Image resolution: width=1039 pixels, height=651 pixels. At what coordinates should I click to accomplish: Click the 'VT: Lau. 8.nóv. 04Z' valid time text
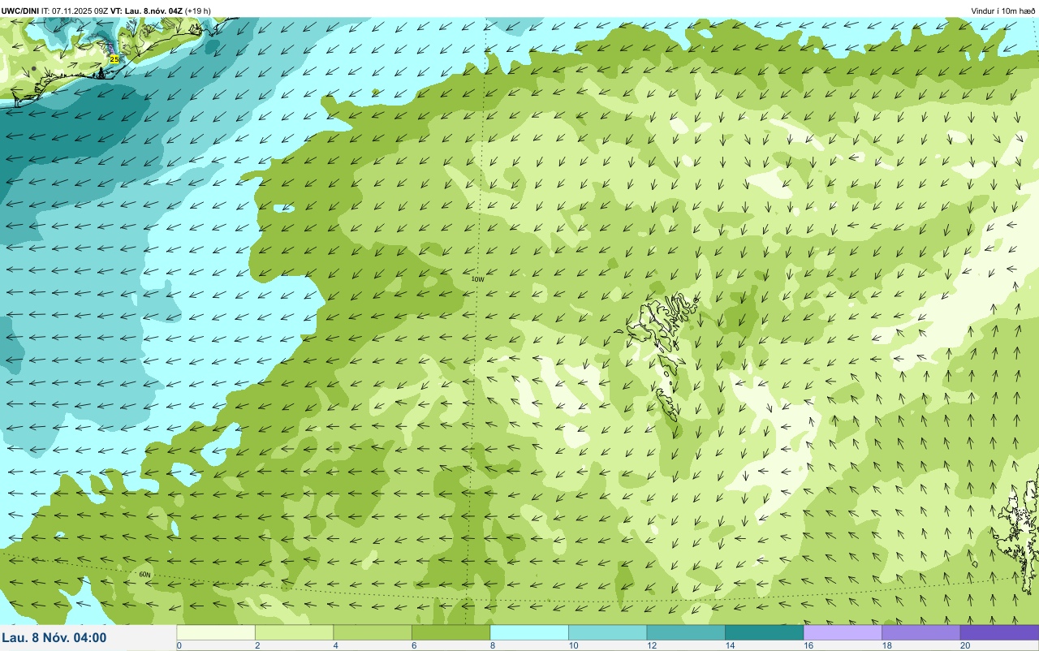[x=146, y=11]
